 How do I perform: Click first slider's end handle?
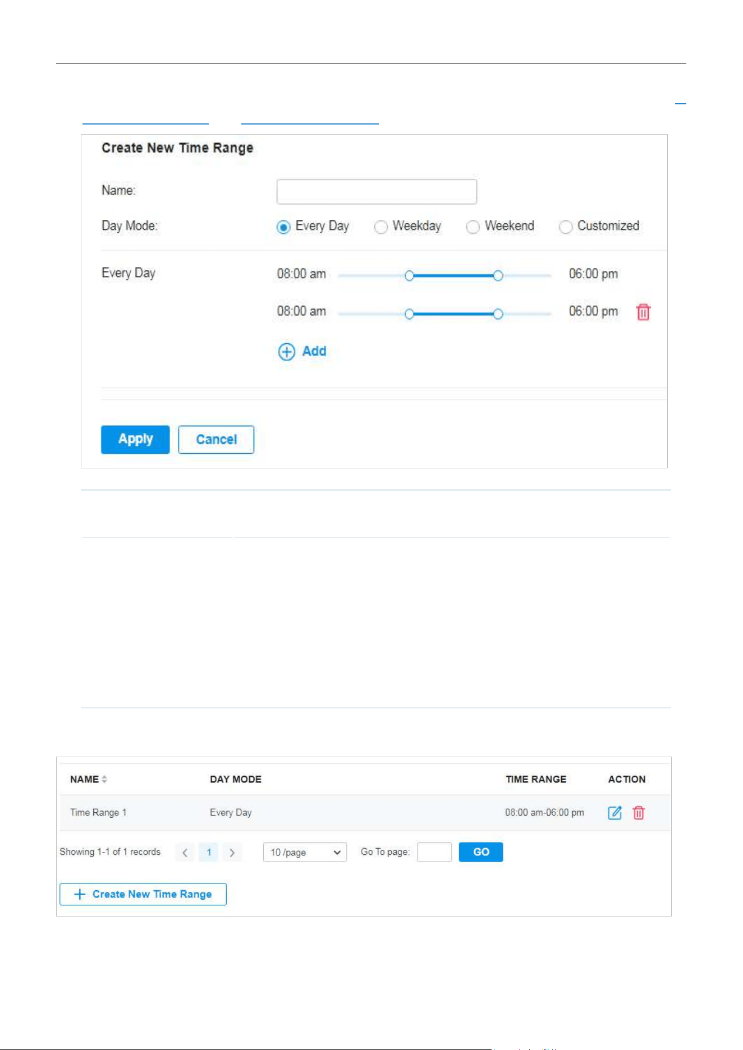click(x=498, y=275)
